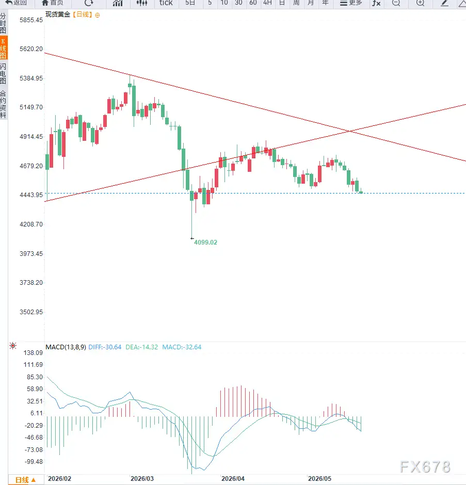Select the 60 minute timeframe

[253, 3]
